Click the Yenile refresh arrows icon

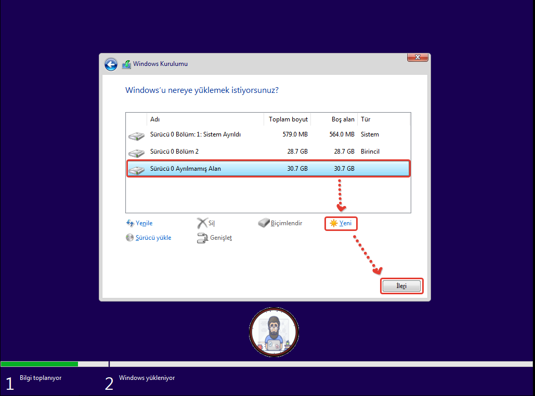(x=130, y=223)
